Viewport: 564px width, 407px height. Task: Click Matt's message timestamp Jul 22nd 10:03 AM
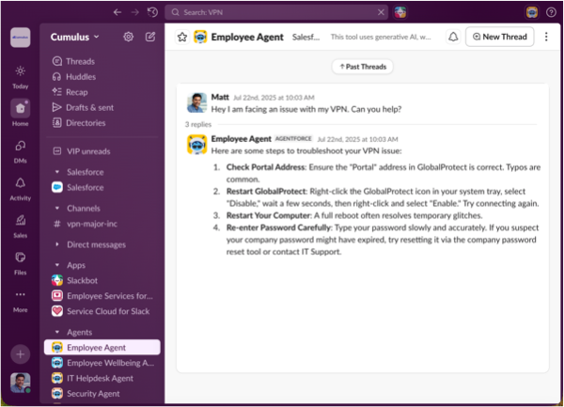click(x=274, y=98)
